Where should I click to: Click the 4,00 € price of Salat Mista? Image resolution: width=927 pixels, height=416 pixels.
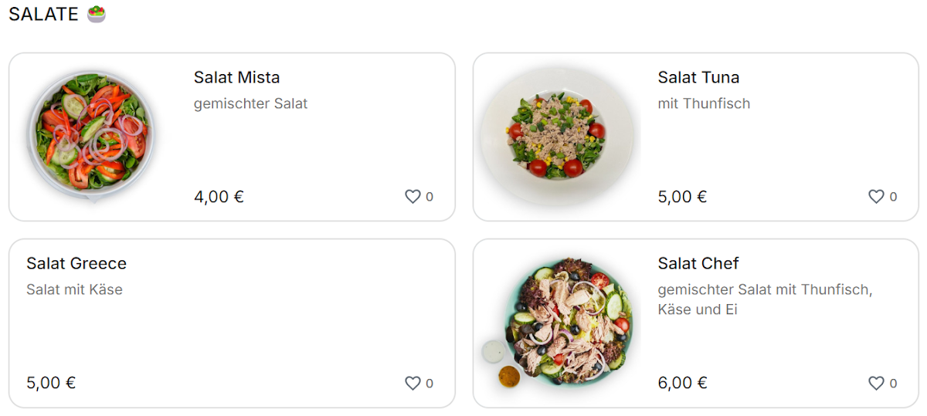click(219, 197)
